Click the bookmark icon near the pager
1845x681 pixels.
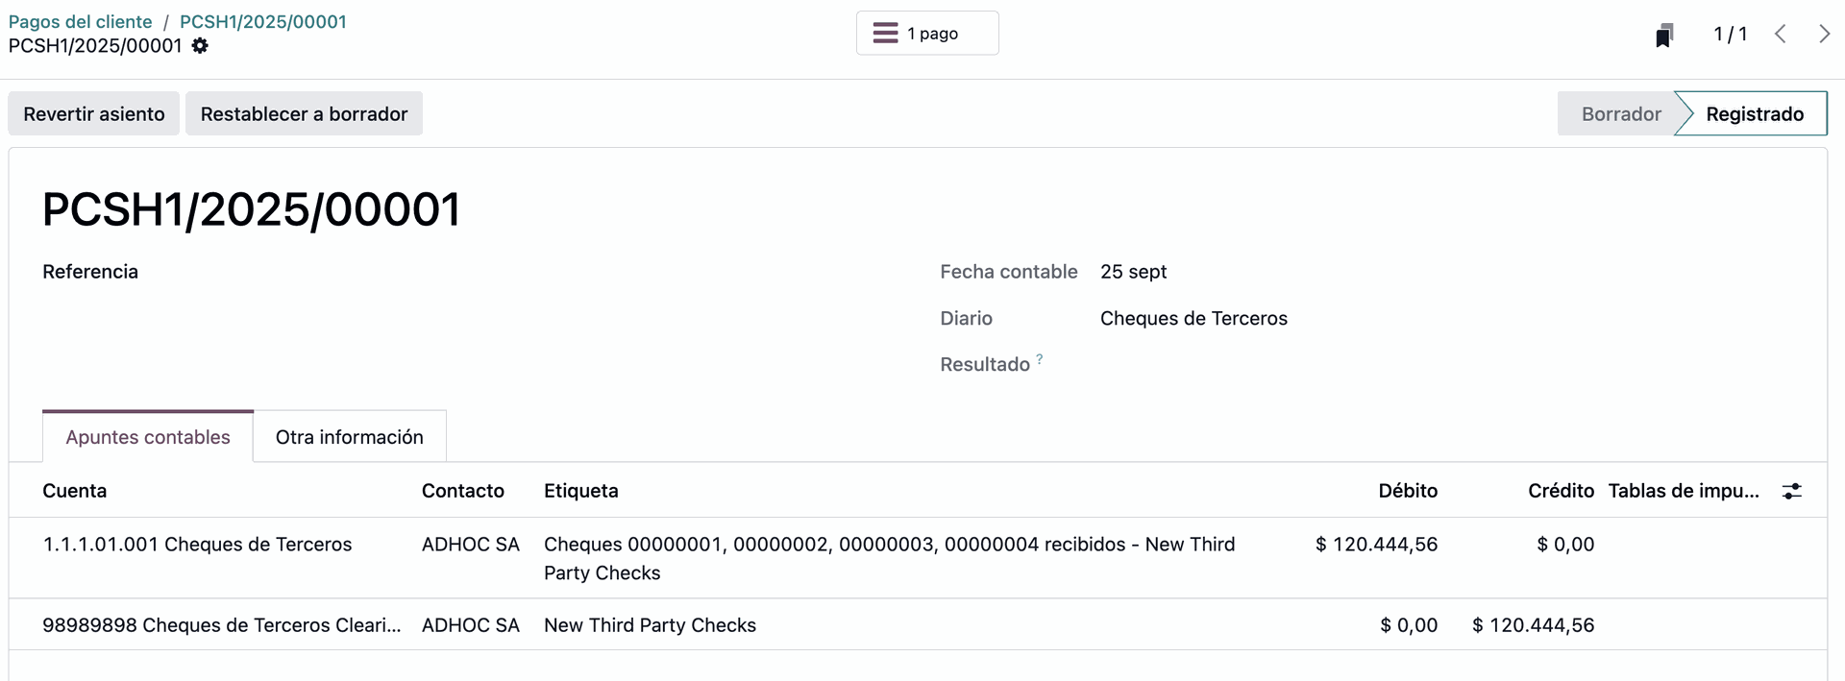pos(1664,36)
